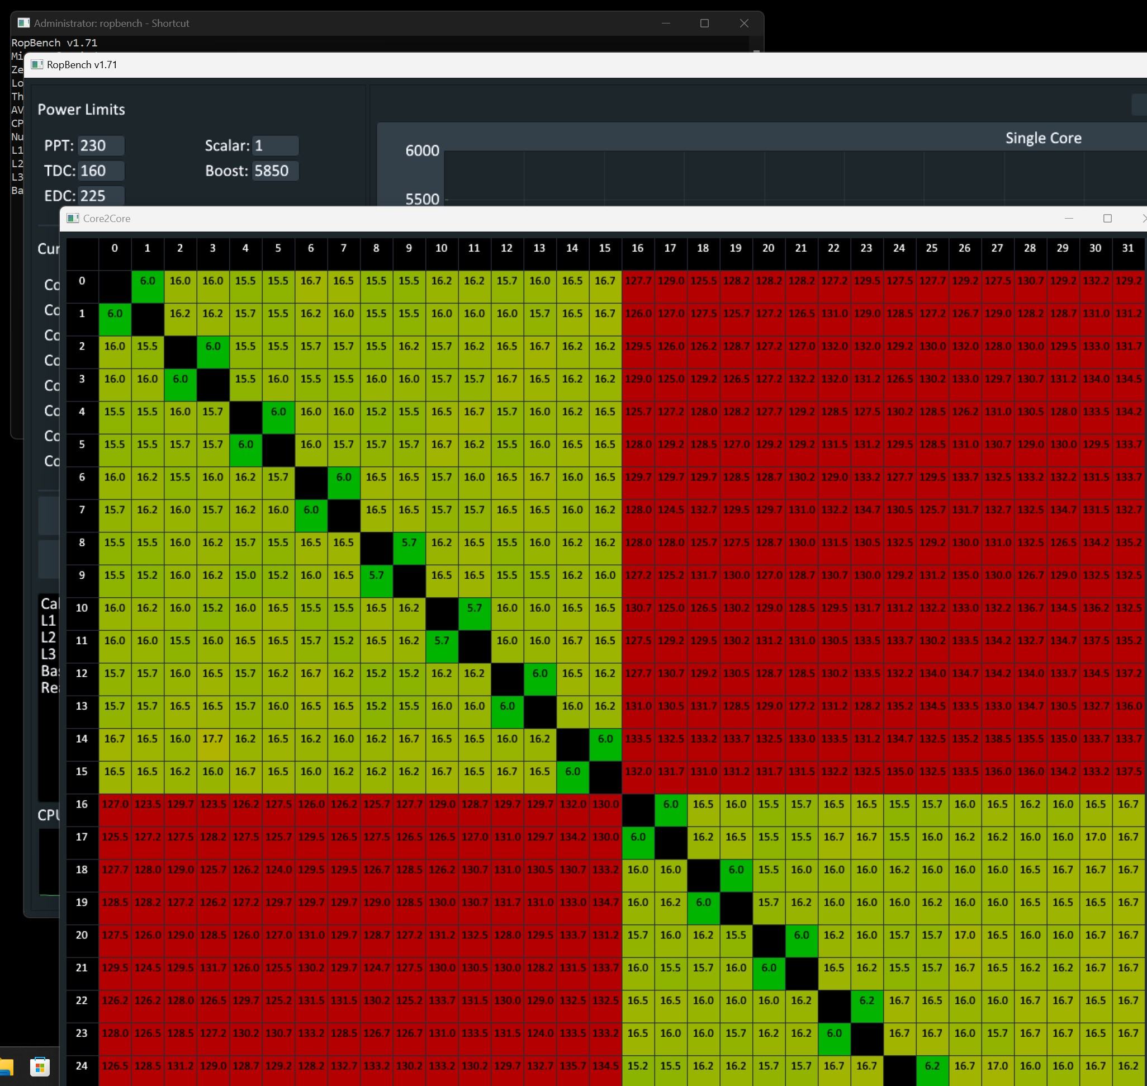Click column header 16 in the matrix
1147x1086 pixels.
coord(637,248)
